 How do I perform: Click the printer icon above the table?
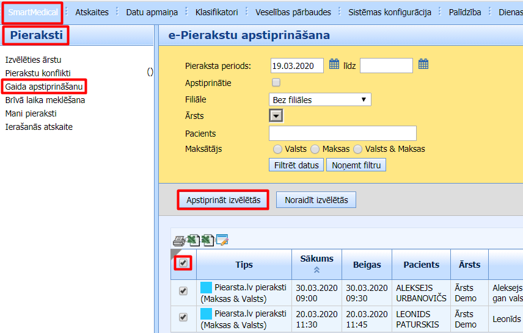click(x=178, y=240)
